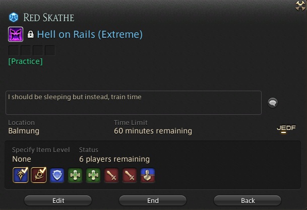
Task: Click inside the comment box about train time
Action: (134, 103)
